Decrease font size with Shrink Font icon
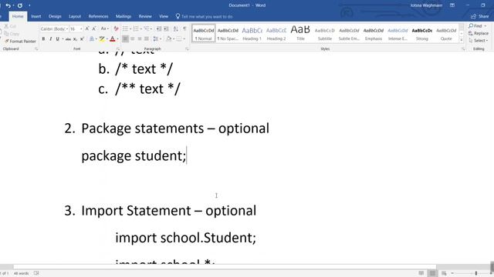The height and width of the screenshot is (277, 494). [x=94, y=29]
